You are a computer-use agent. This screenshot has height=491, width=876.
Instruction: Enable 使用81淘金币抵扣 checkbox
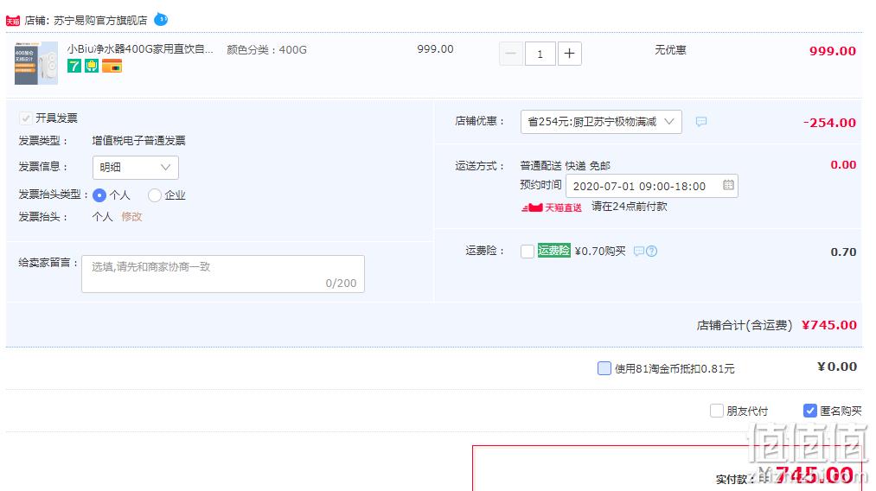tap(604, 368)
